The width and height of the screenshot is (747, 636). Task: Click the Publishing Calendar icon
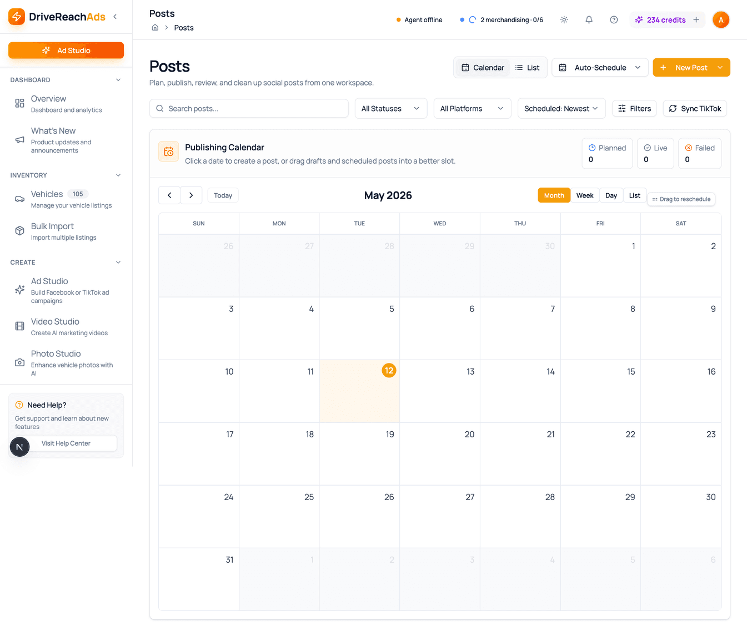169,152
